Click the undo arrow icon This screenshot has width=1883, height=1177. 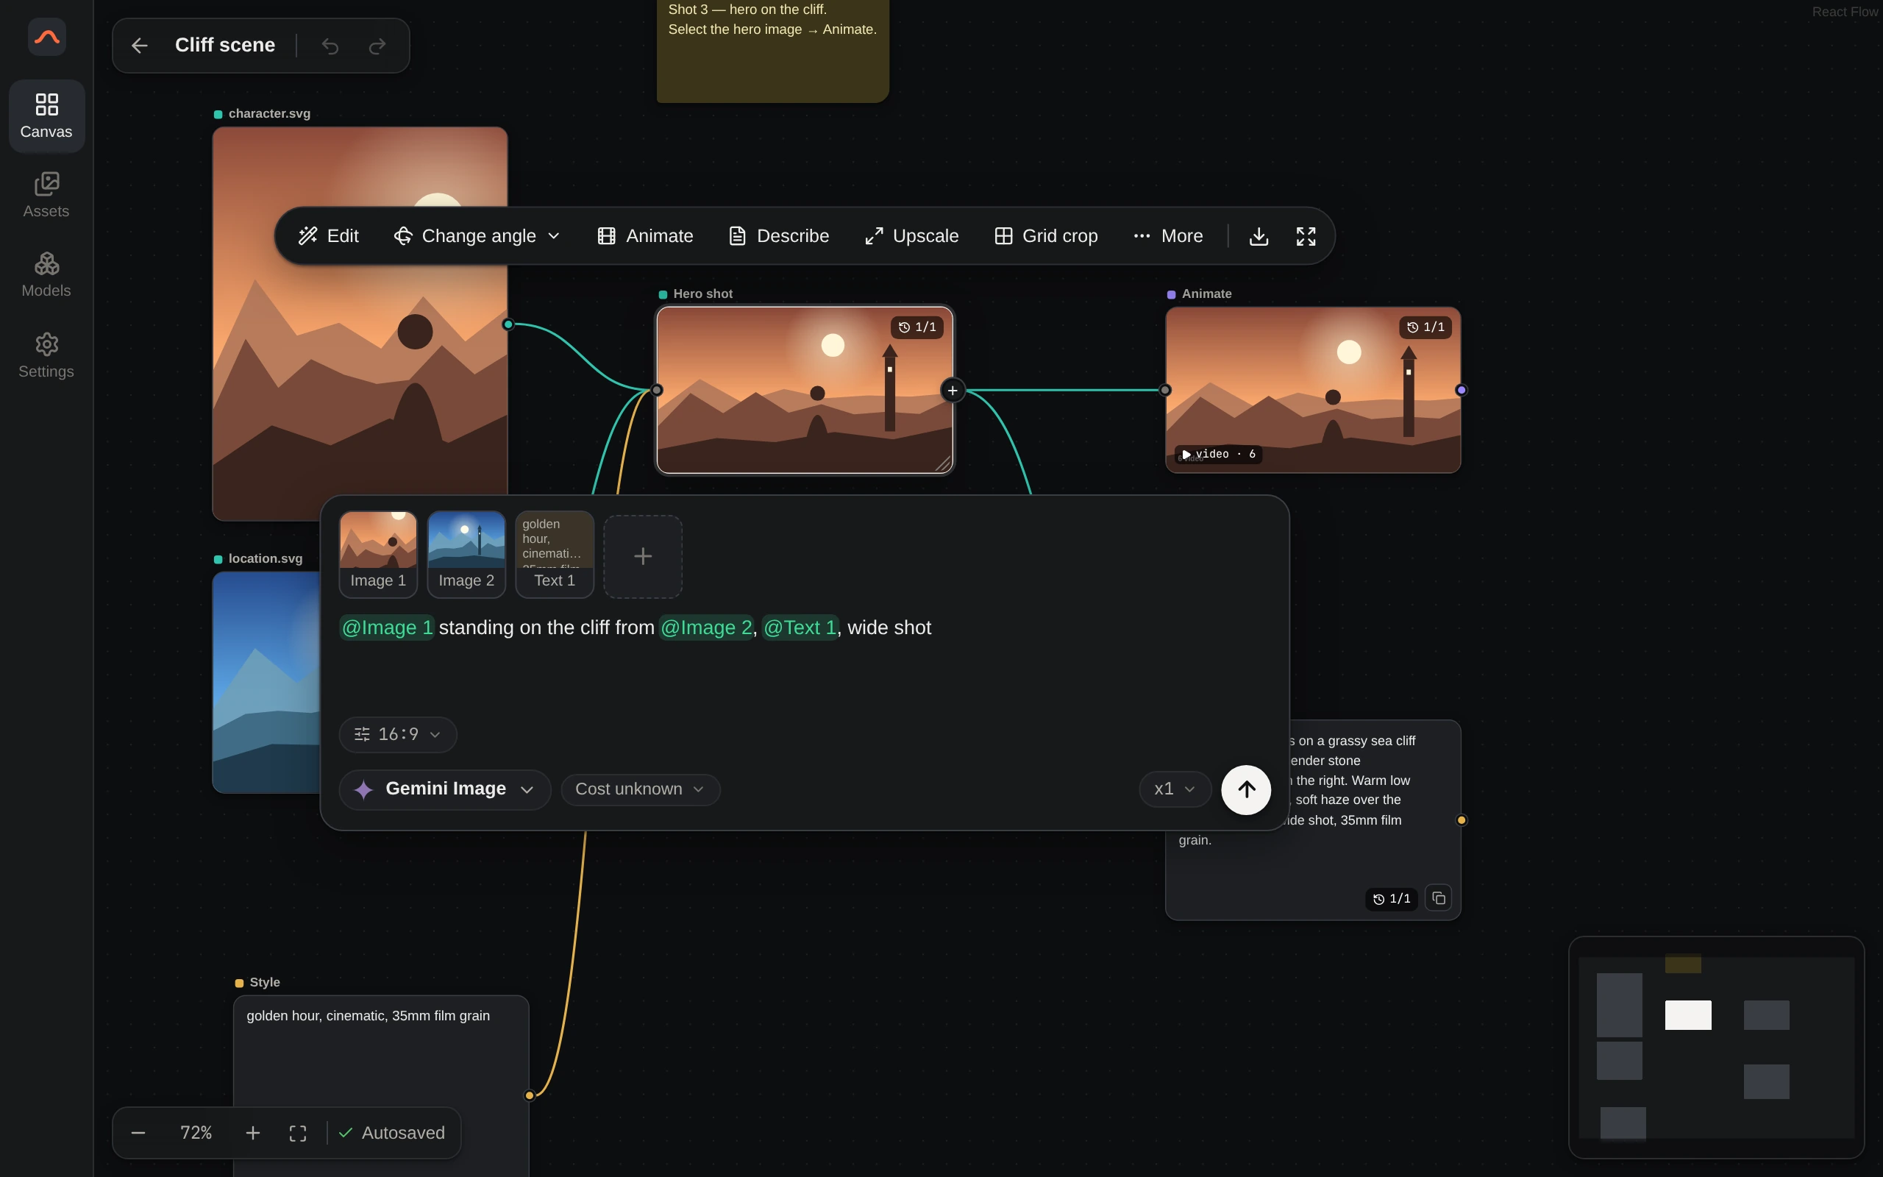[330, 46]
